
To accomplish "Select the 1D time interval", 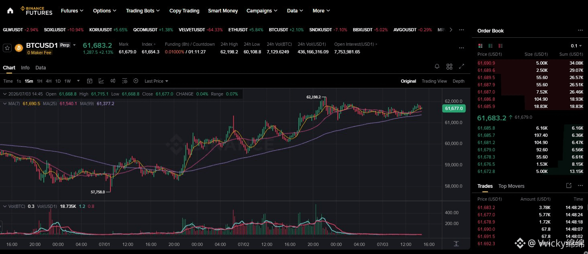I will coord(58,81).
